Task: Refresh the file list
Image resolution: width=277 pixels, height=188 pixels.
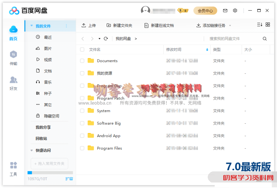Action: (106, 39)
